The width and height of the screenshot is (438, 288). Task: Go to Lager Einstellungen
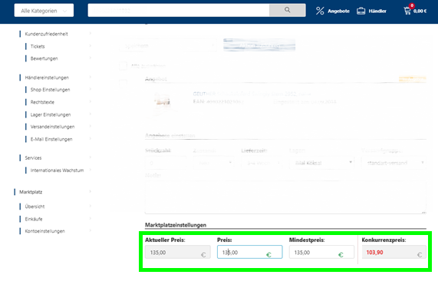click(x=51, y=114)
